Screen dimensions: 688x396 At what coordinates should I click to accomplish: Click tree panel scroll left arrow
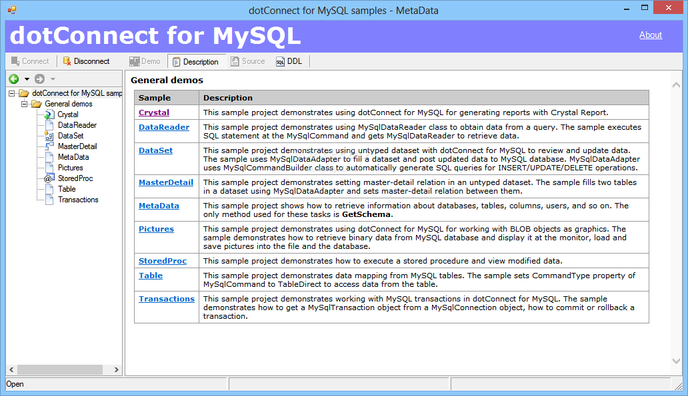click(x=11, y=370)
